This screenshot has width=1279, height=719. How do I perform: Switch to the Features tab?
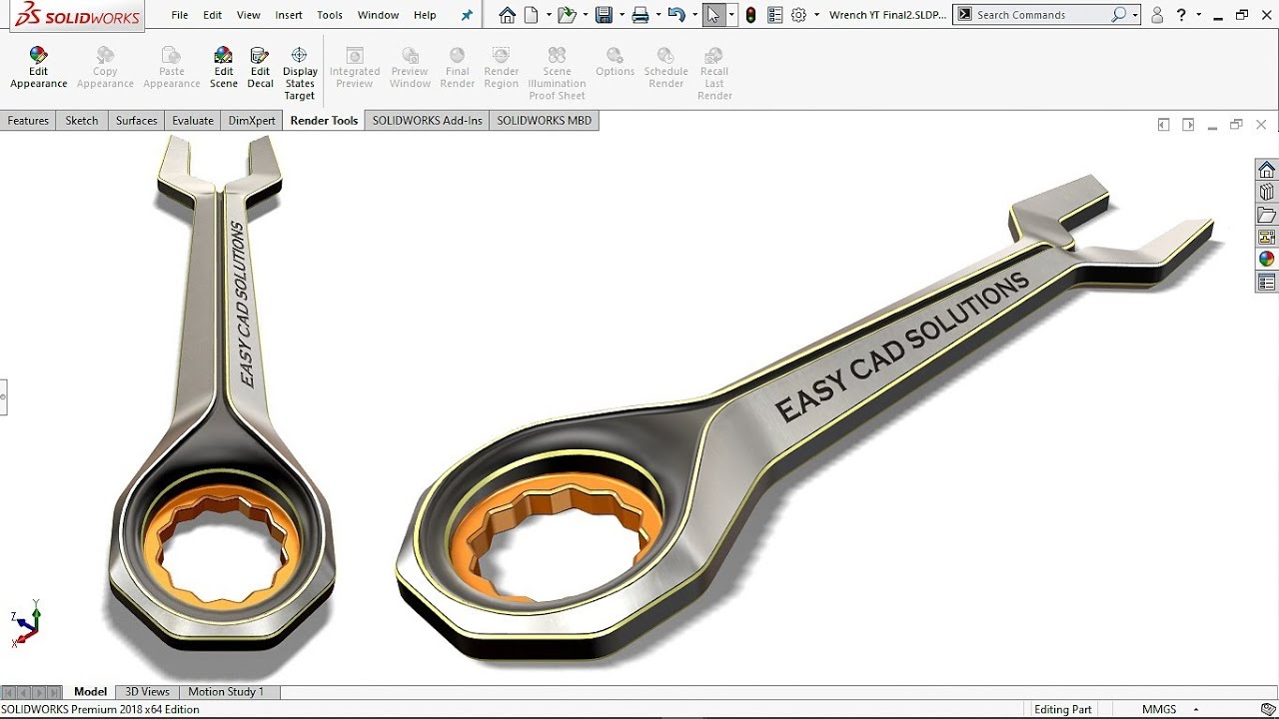coord(28,121)
